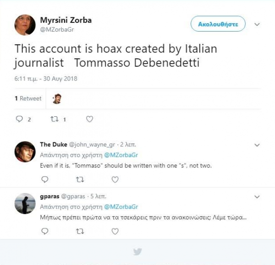Image resolution: width=275 pixels, height=265 pixels.
Task: Retweet the main hoax account tweet
Action: [54, 119]
